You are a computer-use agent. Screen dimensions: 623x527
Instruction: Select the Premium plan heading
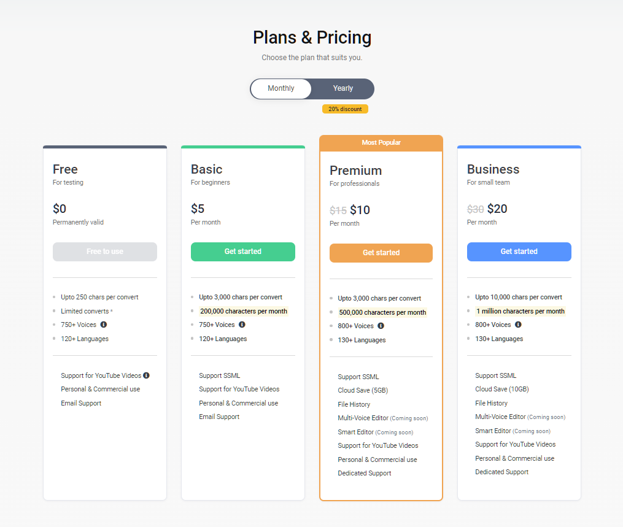pos(355,171)
